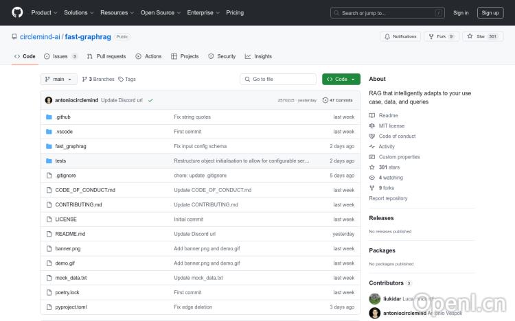Click the poetry.lock file icon
The height and width of the screenshot is (321, 515).
click(49, 292)
